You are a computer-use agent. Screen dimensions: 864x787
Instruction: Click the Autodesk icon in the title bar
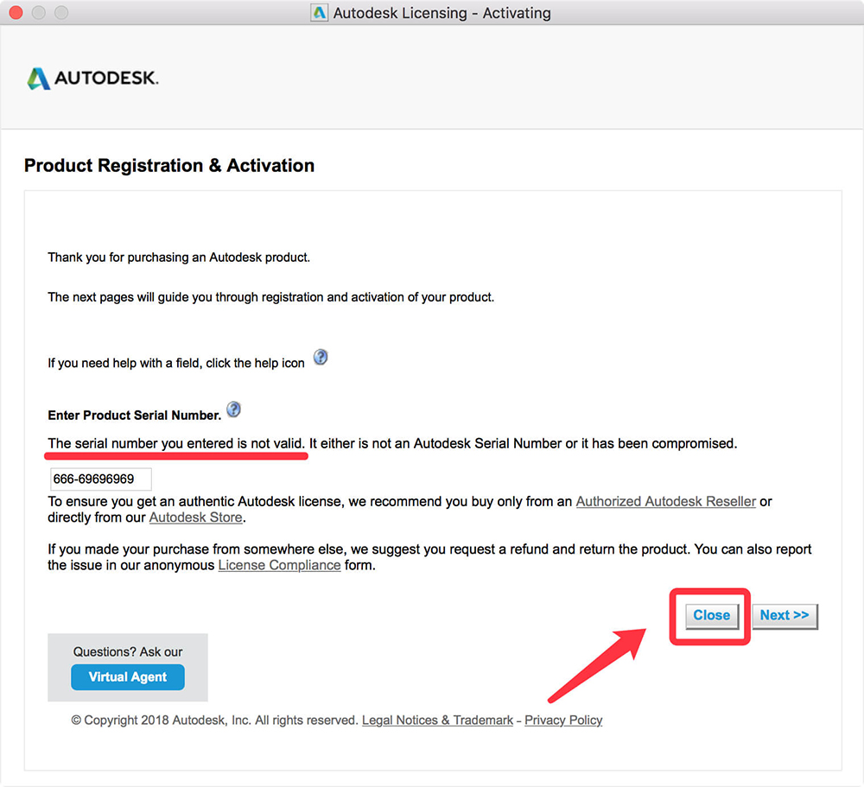click(x=319, y=13)
